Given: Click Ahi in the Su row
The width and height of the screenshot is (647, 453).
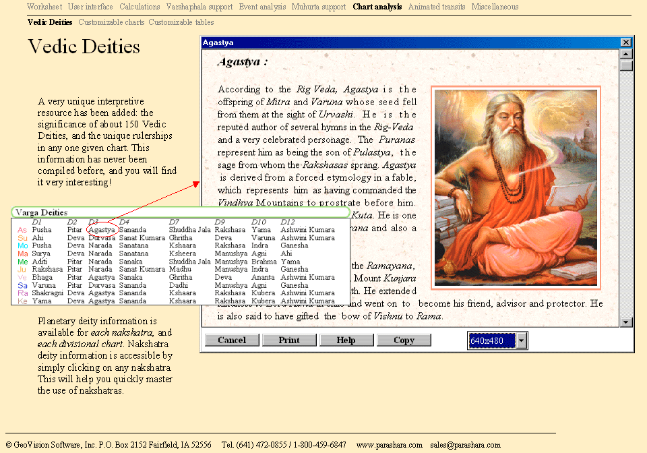Looking at the screenshot, I should [38, 238].
